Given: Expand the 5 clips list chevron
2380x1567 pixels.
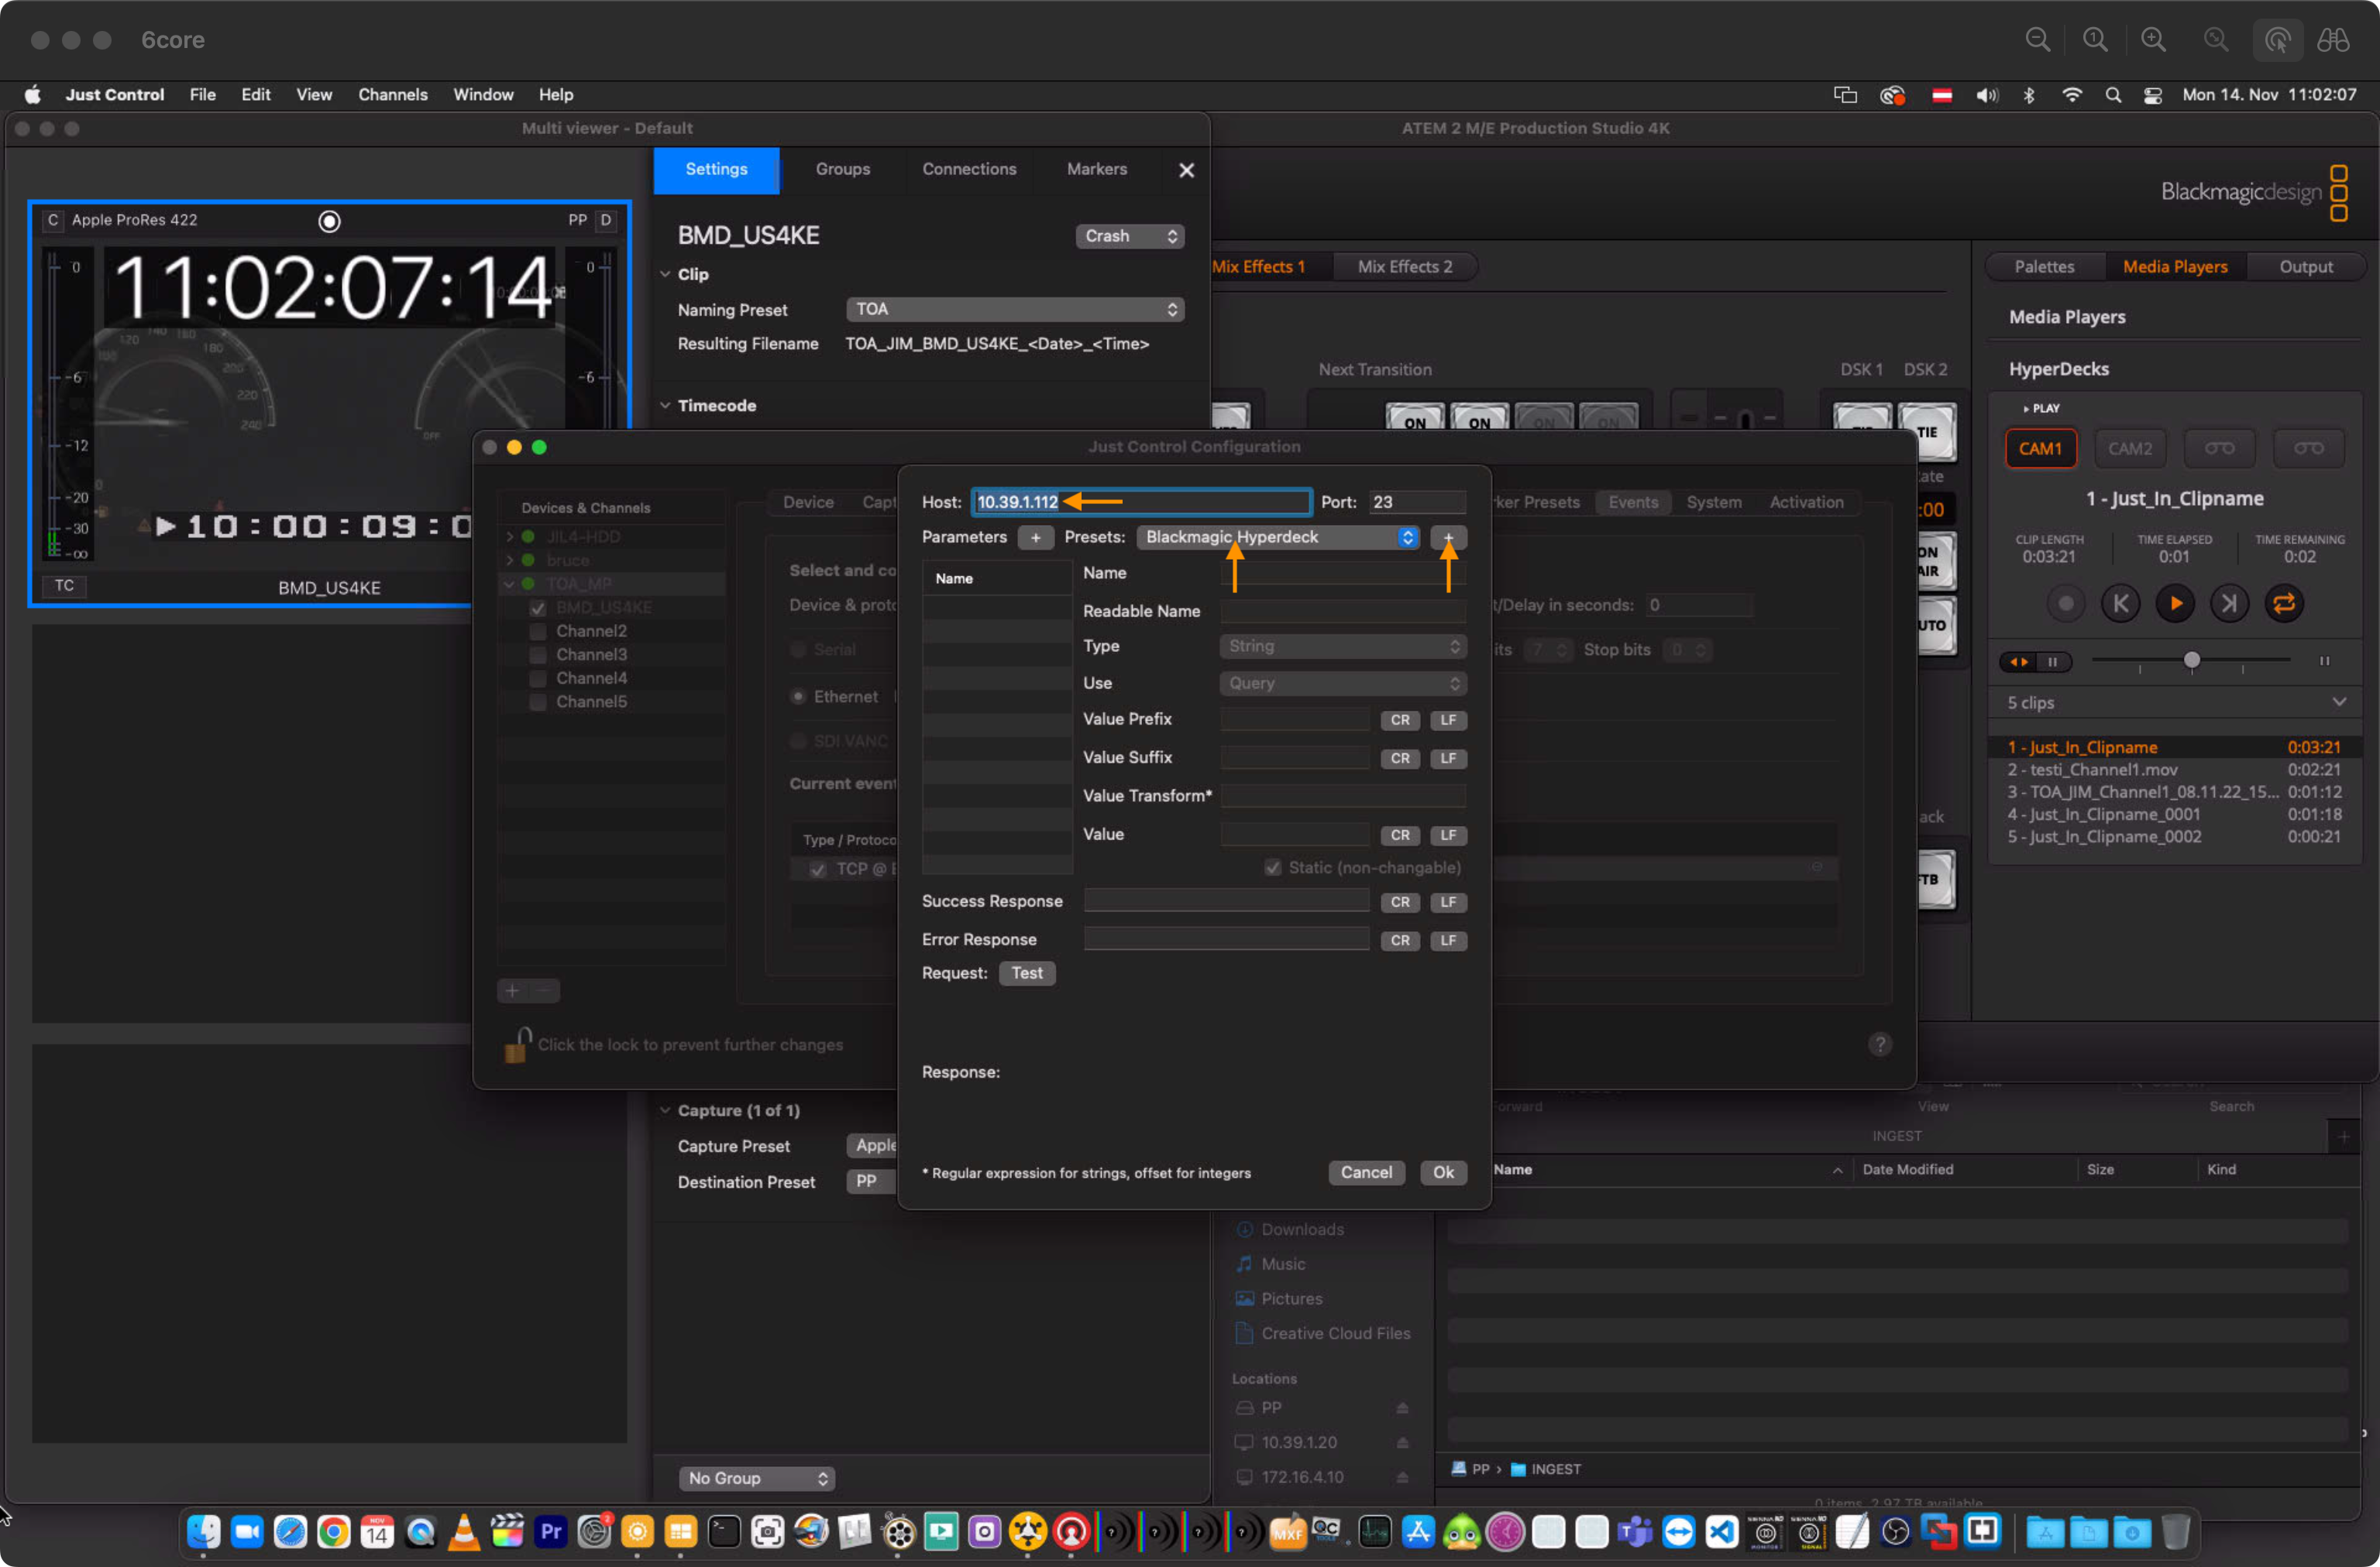Looking at the screenshot, I should click(2339, 701).
